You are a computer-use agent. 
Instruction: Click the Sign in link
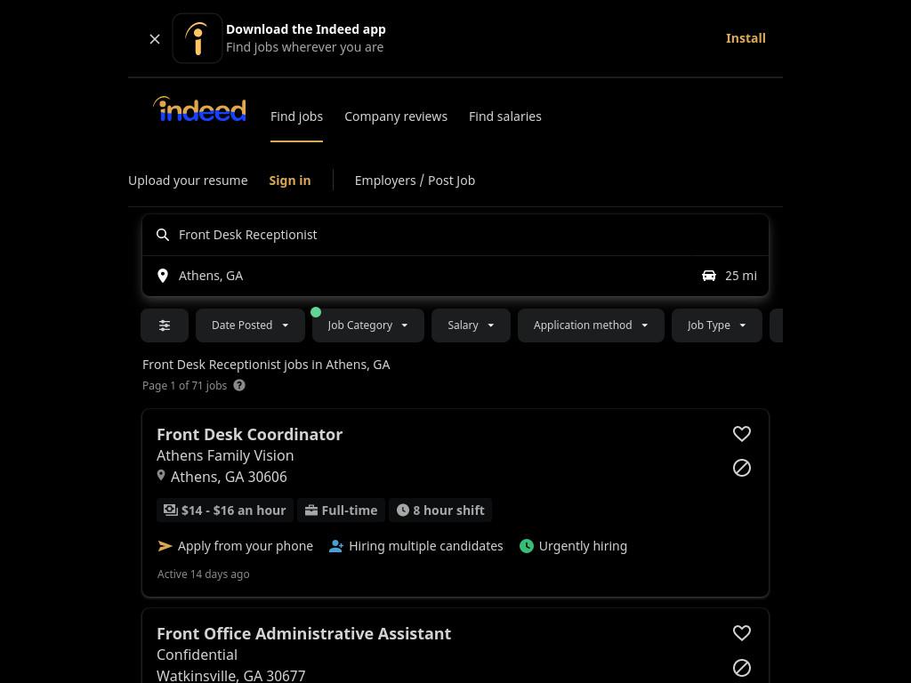pos(290,181)
